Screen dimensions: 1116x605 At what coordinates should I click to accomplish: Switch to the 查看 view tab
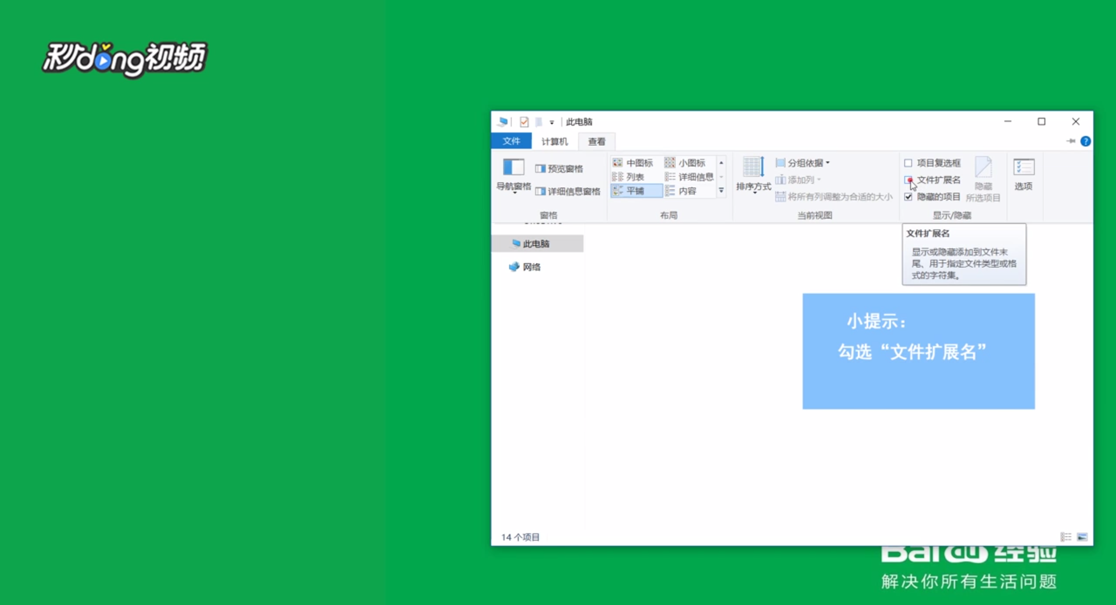click(x=597, y=141)
